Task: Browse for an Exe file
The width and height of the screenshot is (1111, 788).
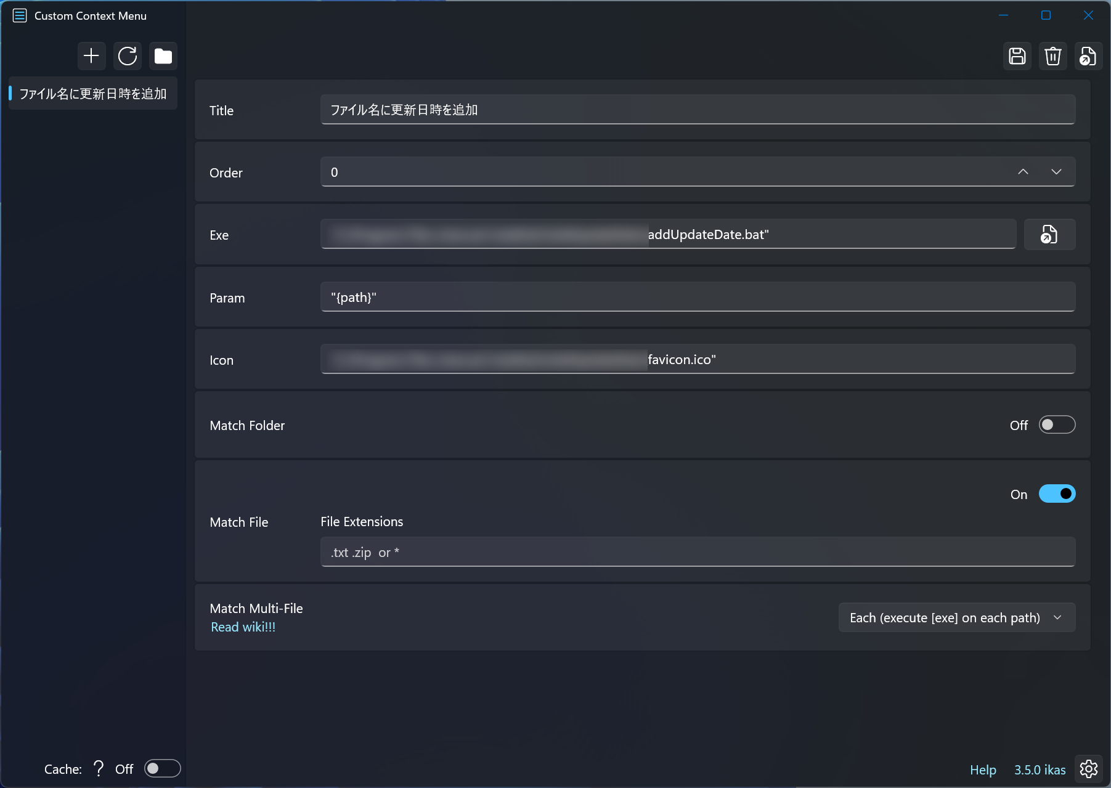Action: [1049, 234]
